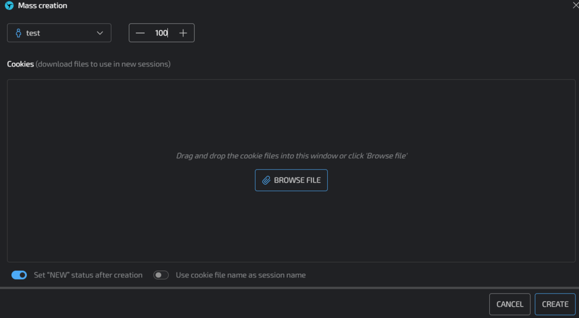Click the gray knob of the cookie name toggle
The width and height of the screenshot is (579, 318).
click(159, 275)
